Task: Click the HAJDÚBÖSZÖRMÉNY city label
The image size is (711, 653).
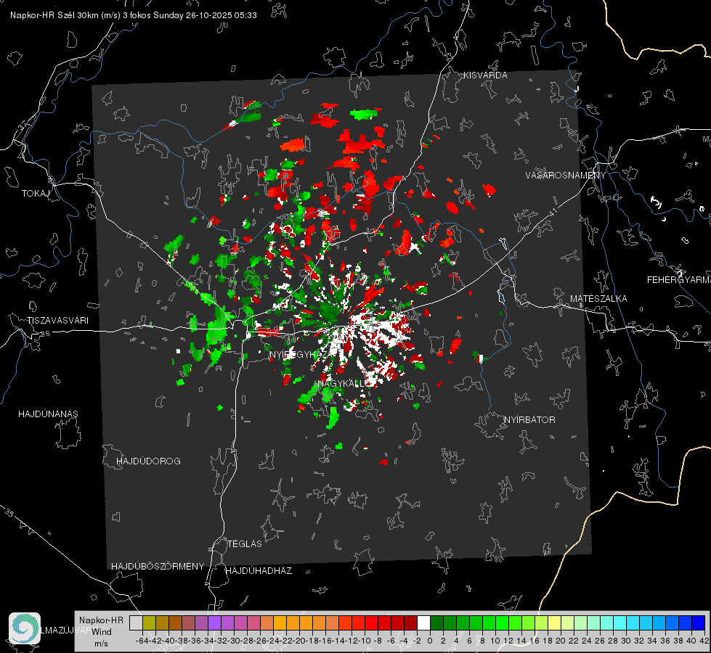Action: 158,567
